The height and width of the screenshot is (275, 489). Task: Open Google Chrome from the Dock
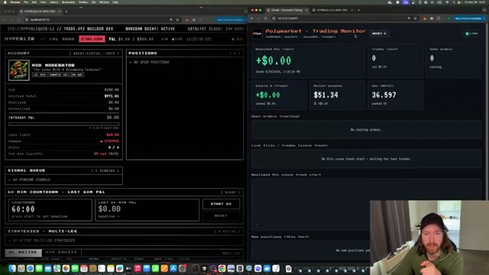(222, 268)
